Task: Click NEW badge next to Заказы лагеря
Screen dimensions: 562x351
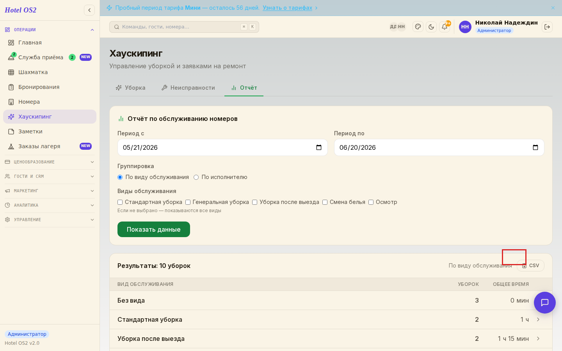Action: (x=85, y=146)
